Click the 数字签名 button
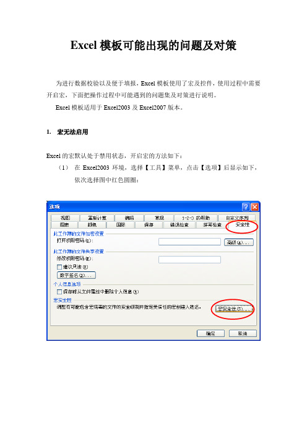The width and height of the screenshot is (307, 435). point(76,275)
